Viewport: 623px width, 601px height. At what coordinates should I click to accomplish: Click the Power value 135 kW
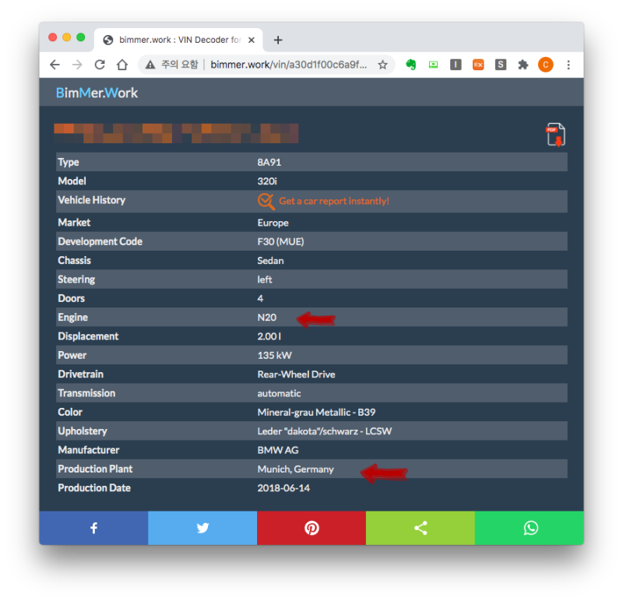(275, 356)
